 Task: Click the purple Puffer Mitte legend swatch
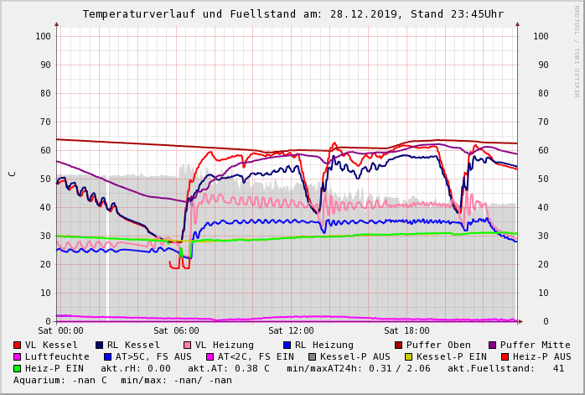(x=493, y=346)
